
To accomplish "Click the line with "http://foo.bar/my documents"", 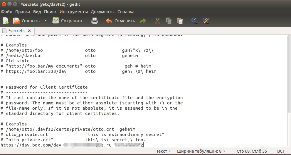I will (77, 66).
